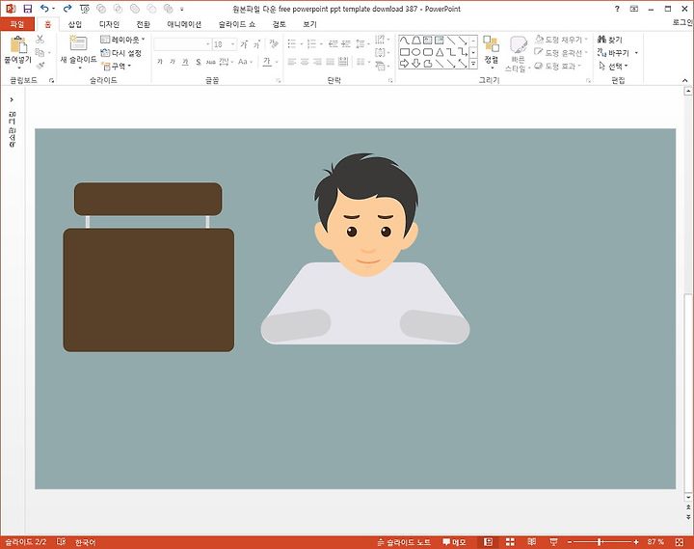Expand Replace (바꾸기) dropdown arrow

(x=636, y=53)
